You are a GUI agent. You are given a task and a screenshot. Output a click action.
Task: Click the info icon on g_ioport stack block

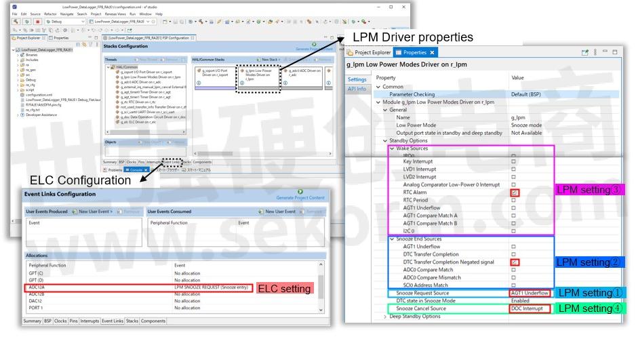click(199, 84)
